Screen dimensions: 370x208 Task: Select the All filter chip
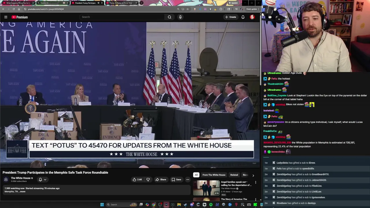pos(196,175)
